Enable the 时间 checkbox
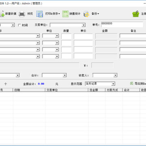Screen dimensions: 146x146 coord(19,25)
